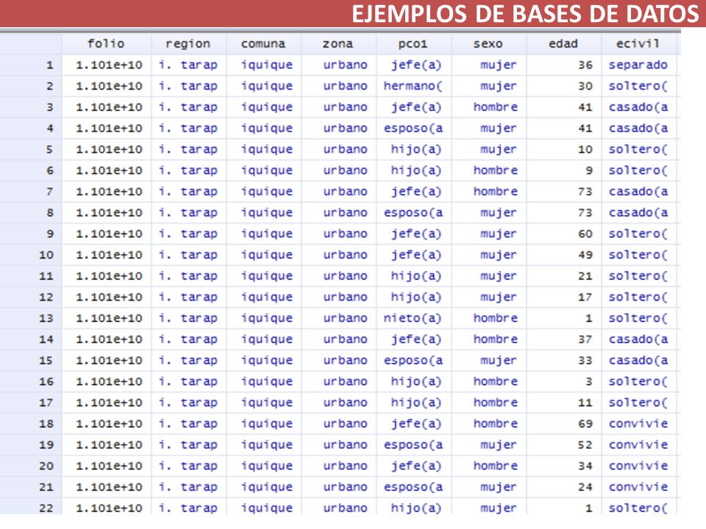Select the zona column header
Screen dimensions: 706x529
(338, 43)
